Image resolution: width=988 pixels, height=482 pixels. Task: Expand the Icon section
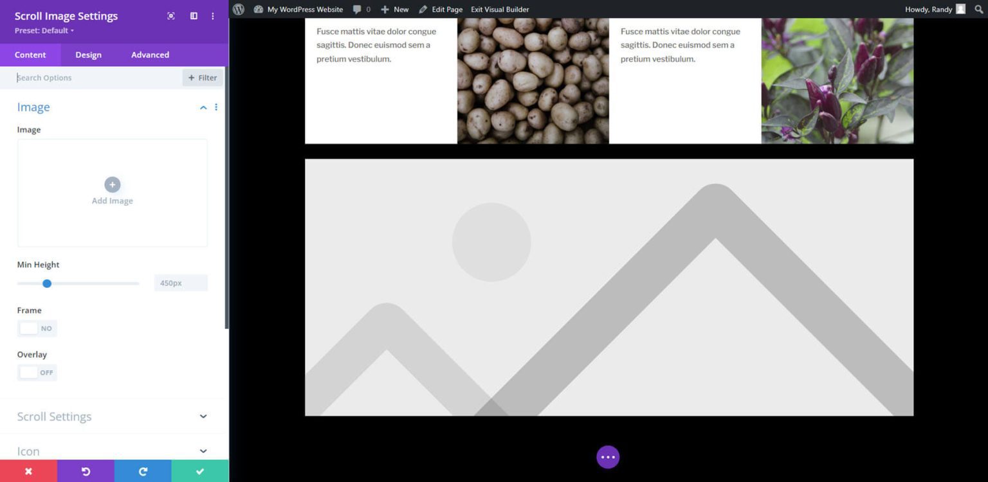[113, 451]
